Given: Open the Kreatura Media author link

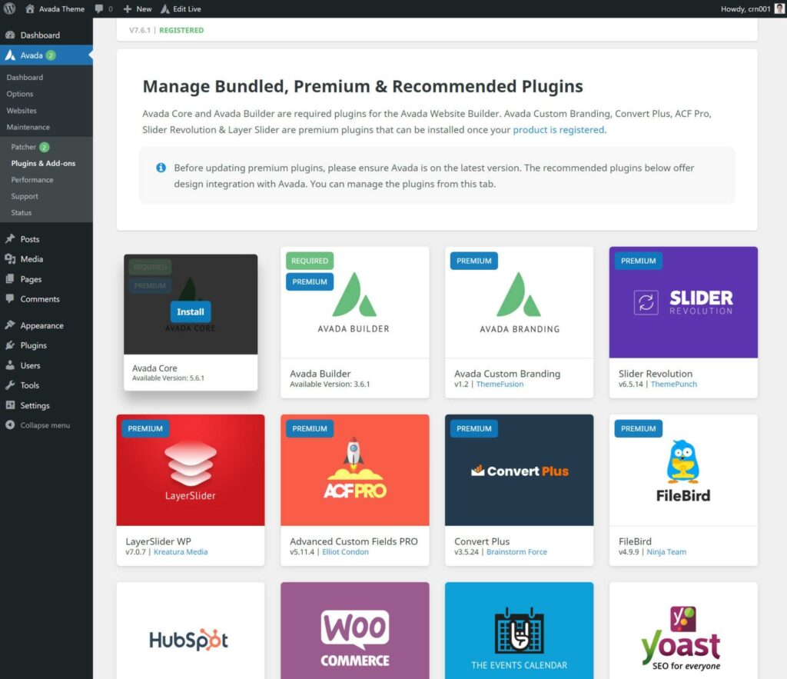Looking at the screenshot, I should point(181,552).
